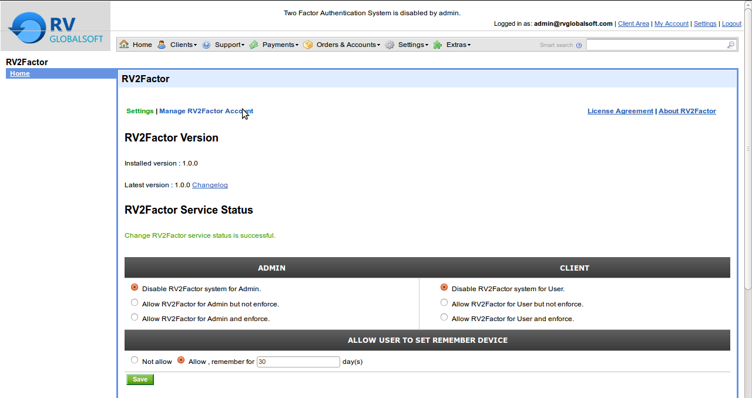The image size is (752, 398).
Task: Open the Clients dropdown menu
Action: pos(183,45)
